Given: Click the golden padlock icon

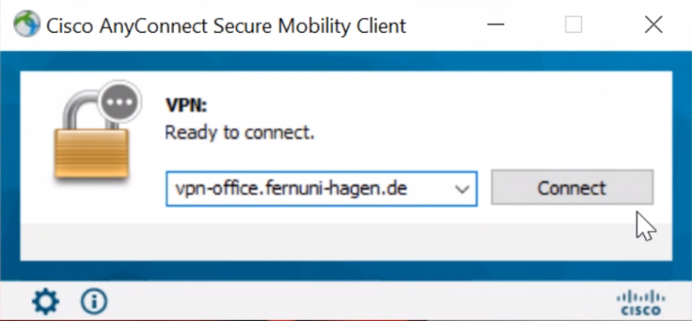Looking at the screenshot, I should click(92, 139).
